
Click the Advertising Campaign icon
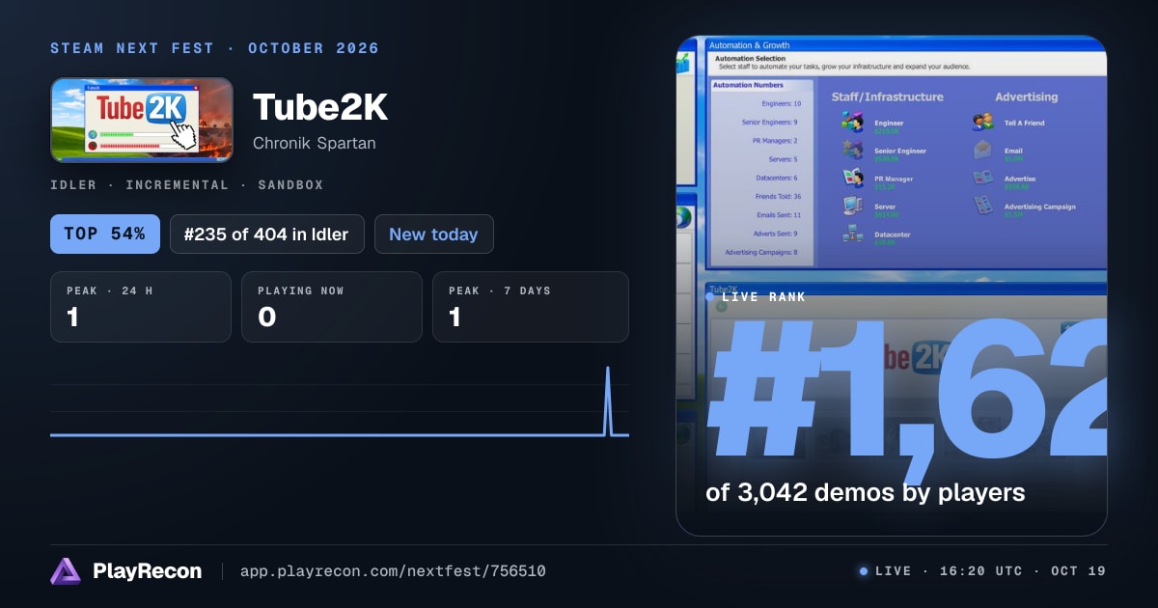click(x=982, y=206)
